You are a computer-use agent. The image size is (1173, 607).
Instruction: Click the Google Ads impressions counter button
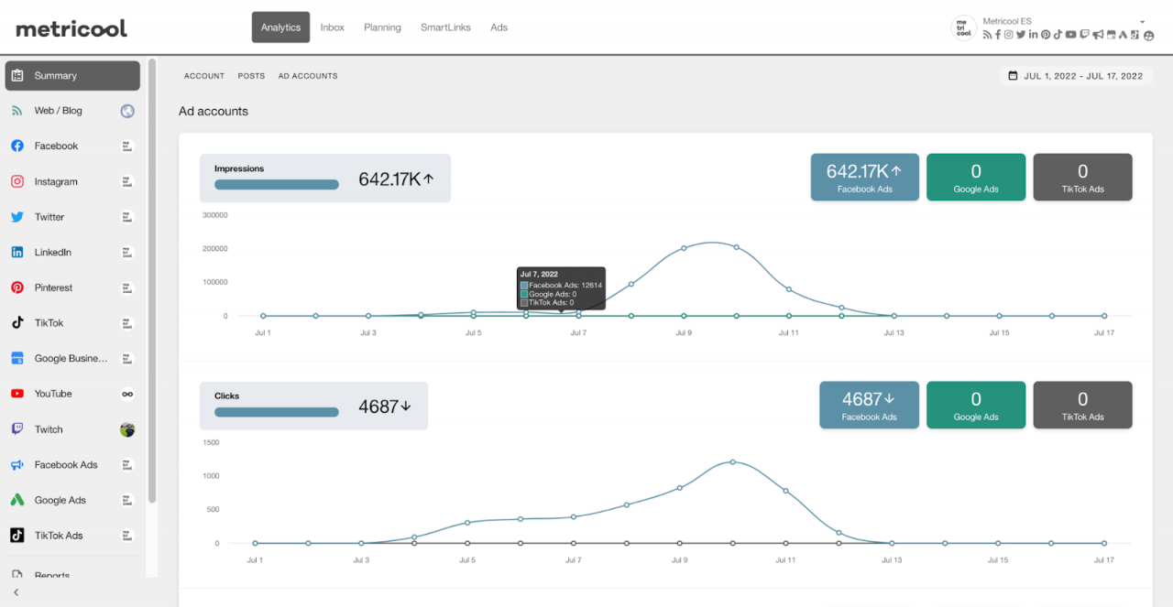[976, 177]
